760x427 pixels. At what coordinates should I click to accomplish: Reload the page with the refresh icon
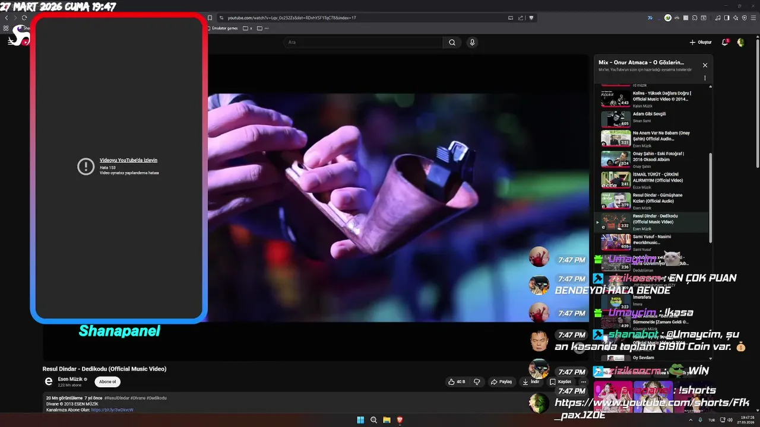(24, 18)
